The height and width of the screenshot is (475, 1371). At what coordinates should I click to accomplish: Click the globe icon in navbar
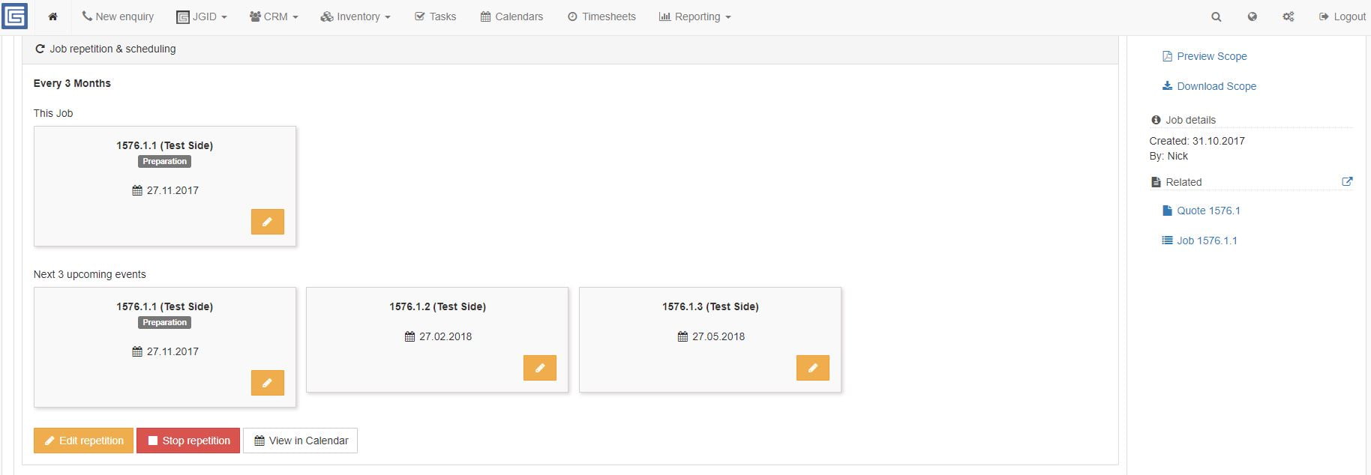1252,16
